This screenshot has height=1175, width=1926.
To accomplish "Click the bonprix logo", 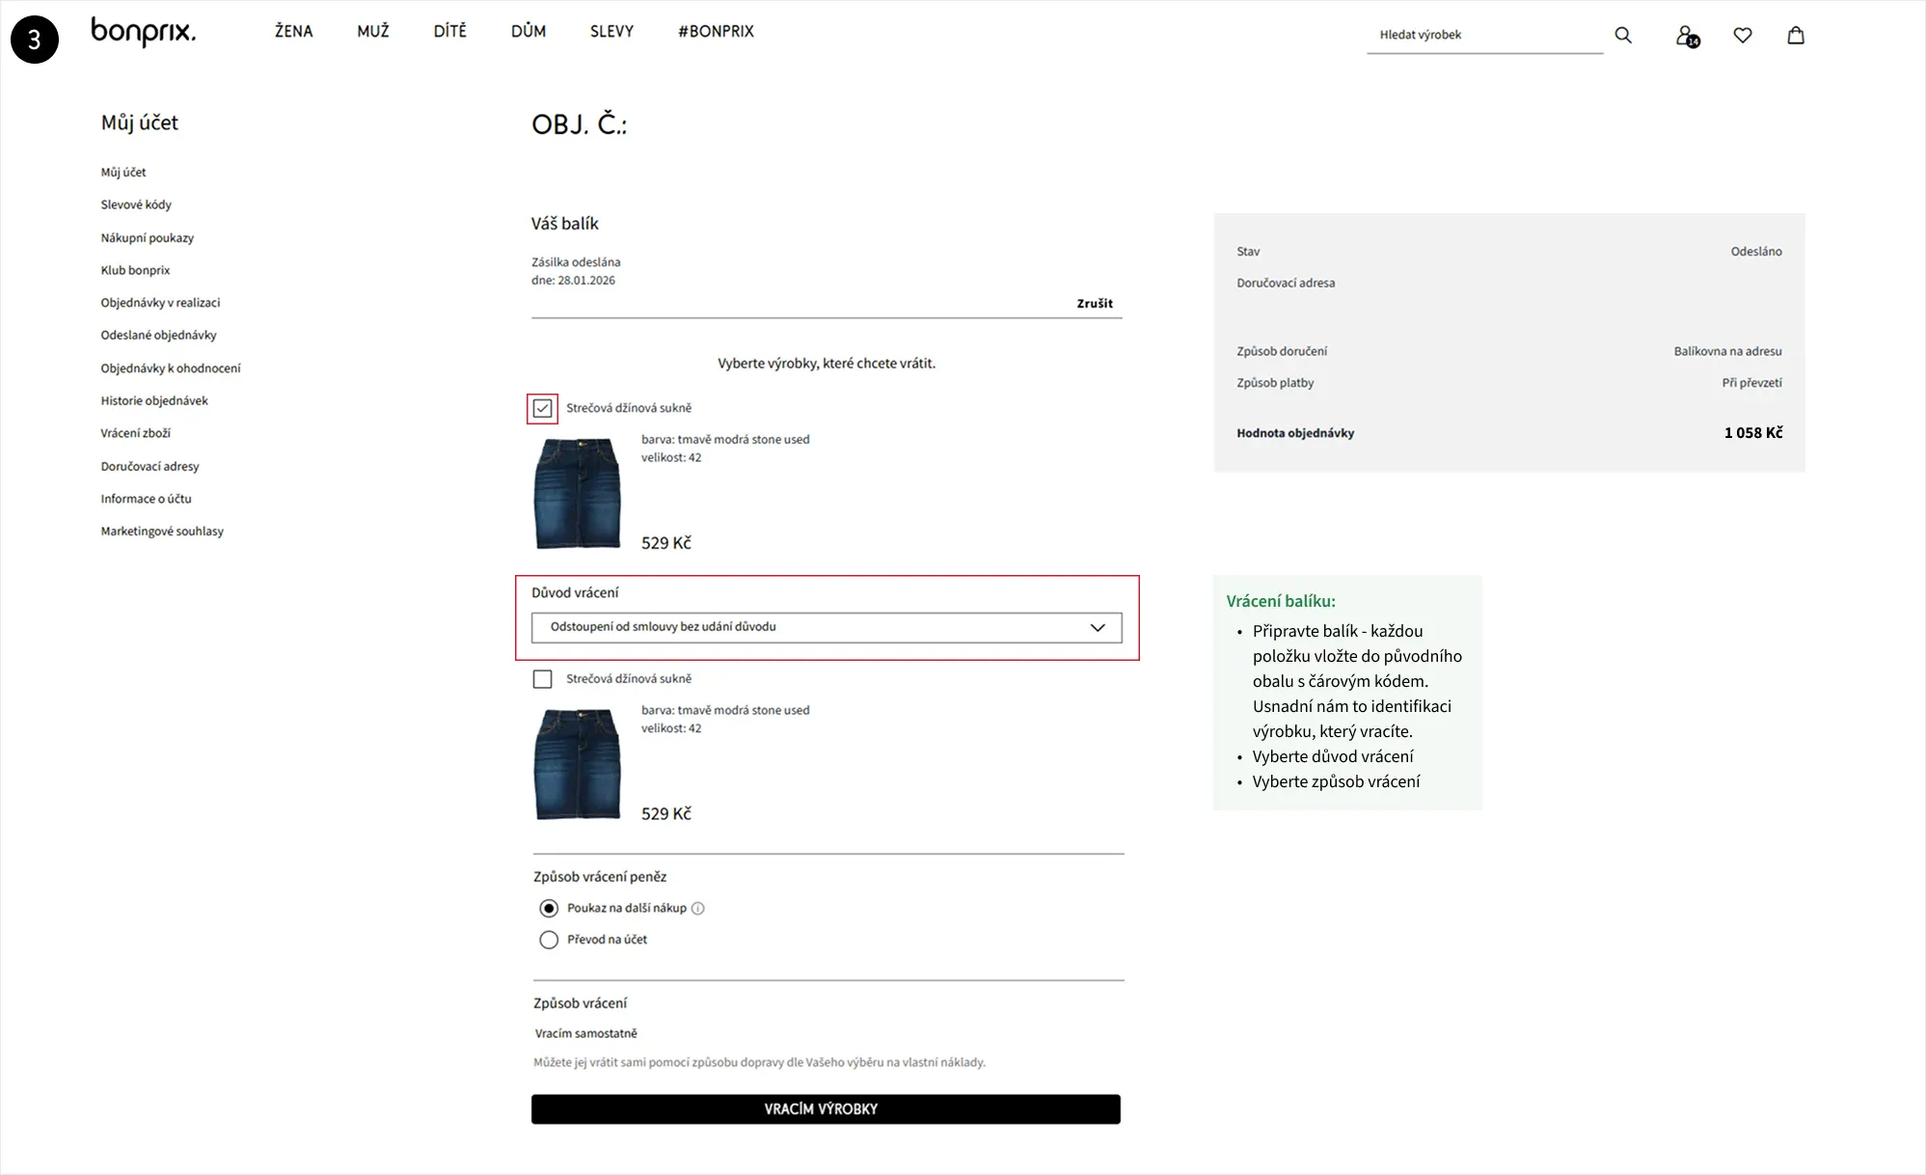I will click(x=143, y=32).
